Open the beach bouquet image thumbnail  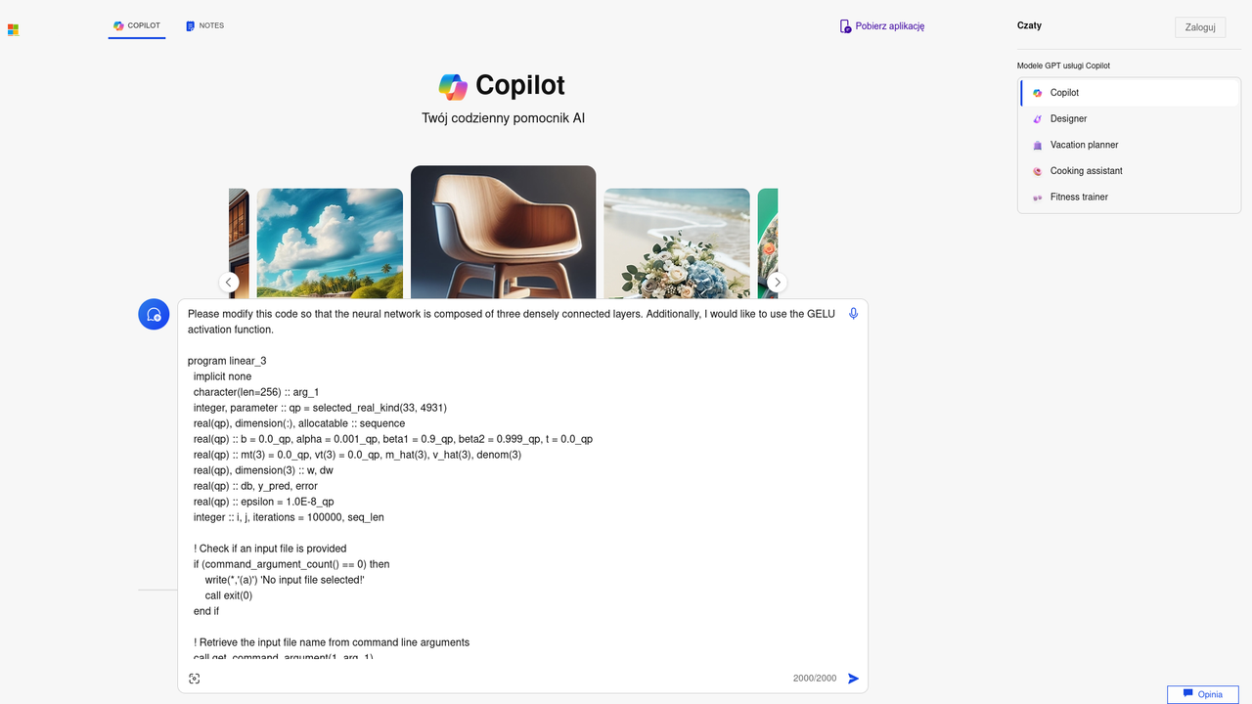[x=677, y=242]
